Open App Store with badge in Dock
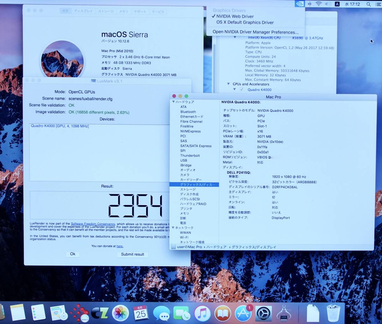The image size is (382, 324). (x=244, y=313)
